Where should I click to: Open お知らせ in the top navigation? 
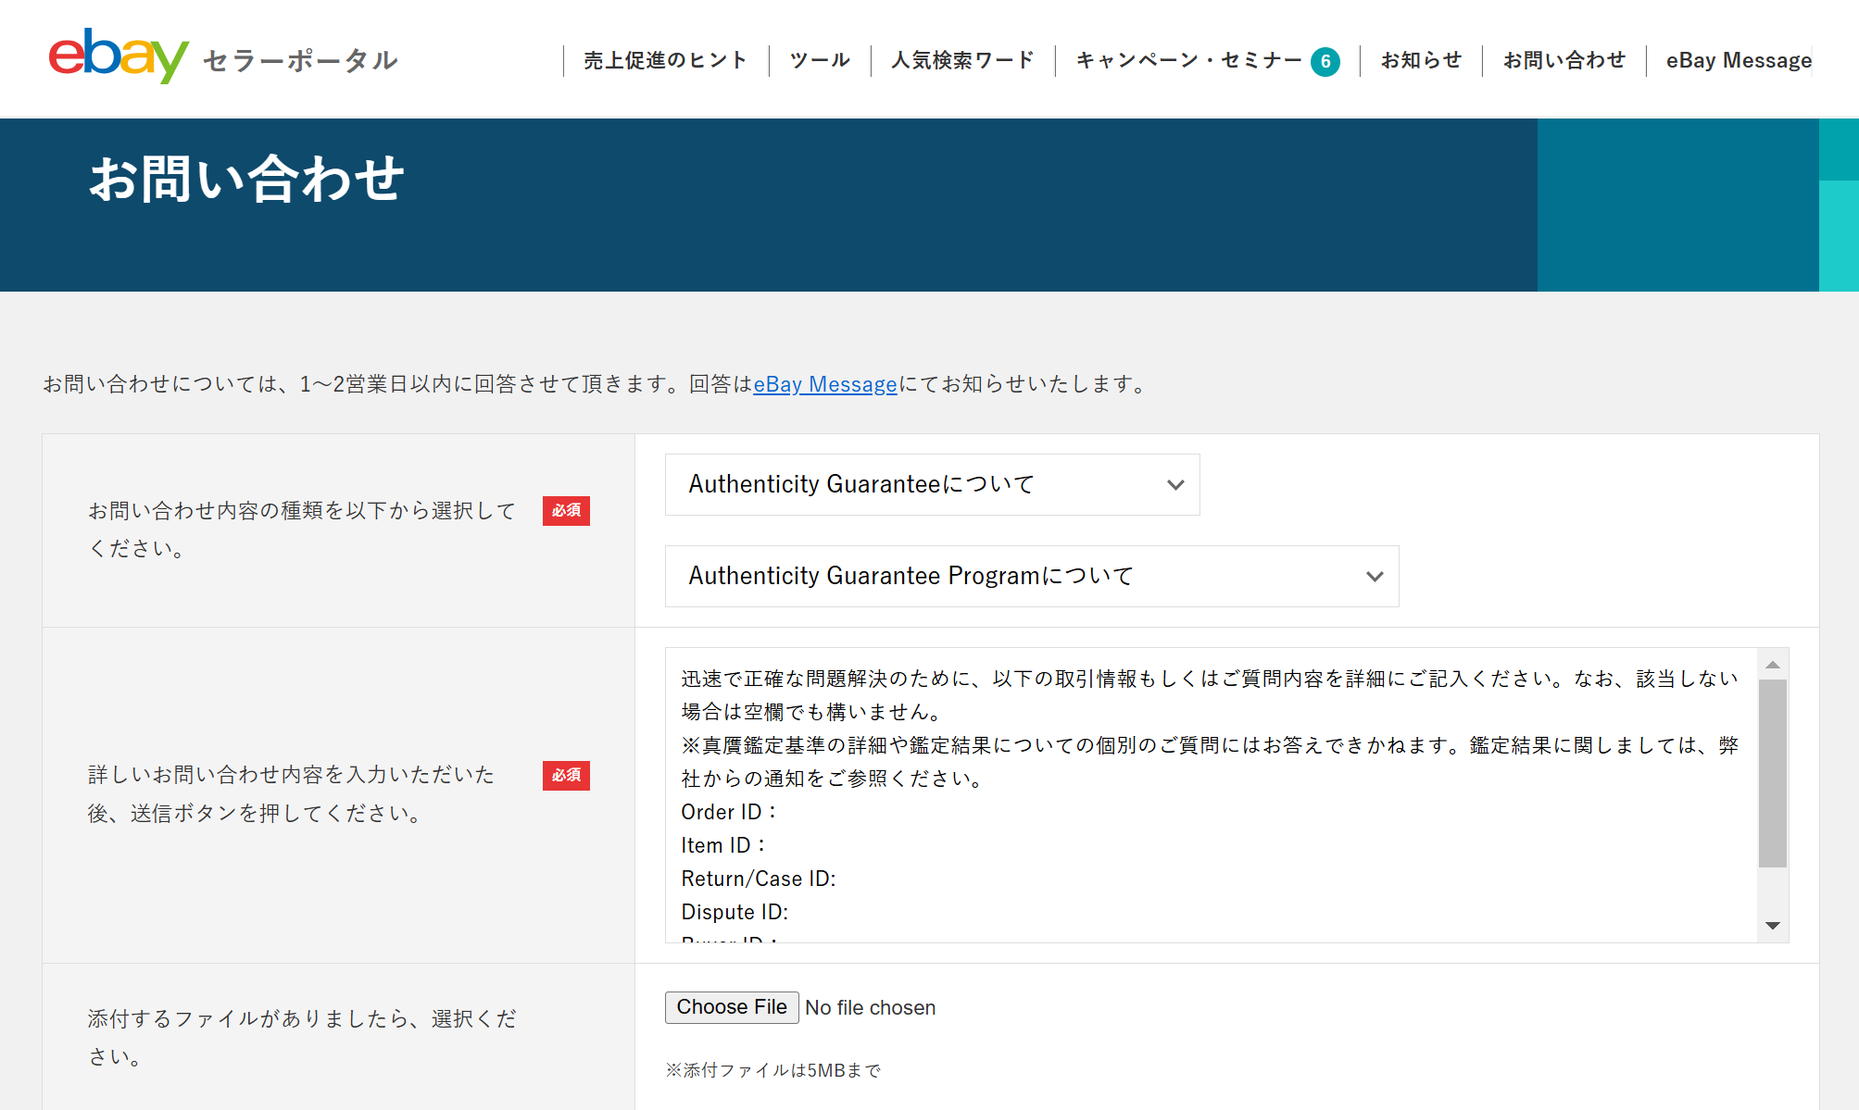1421,60
